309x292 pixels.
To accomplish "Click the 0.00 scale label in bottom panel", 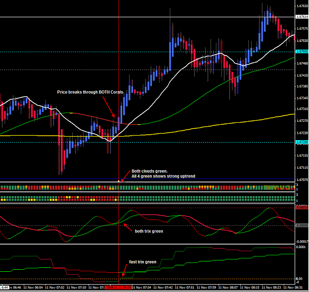I will coord(299,279).
